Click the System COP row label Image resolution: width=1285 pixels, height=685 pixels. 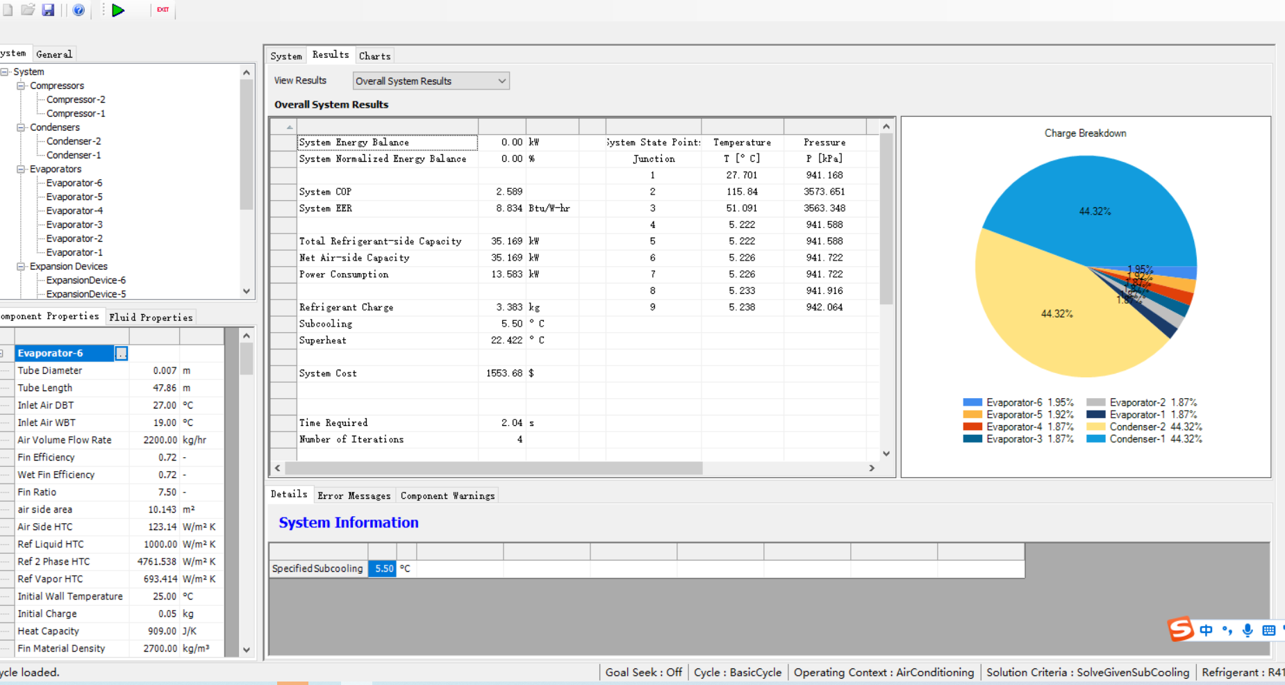click(x=325, y=192)
